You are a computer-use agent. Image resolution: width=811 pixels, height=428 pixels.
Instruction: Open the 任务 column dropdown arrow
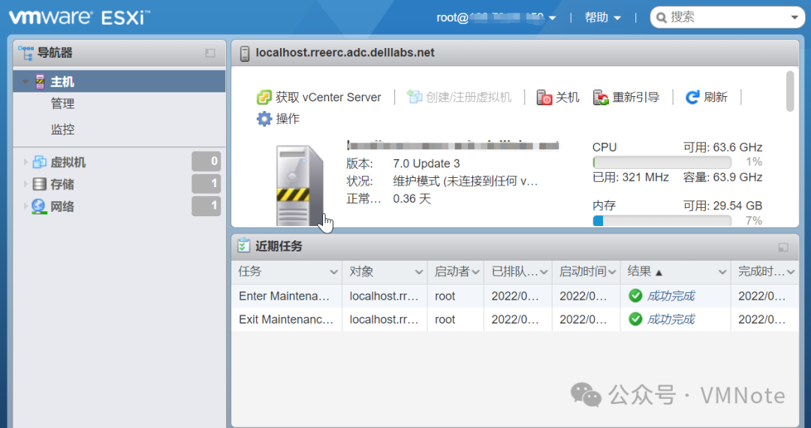[x=333, y=272]
